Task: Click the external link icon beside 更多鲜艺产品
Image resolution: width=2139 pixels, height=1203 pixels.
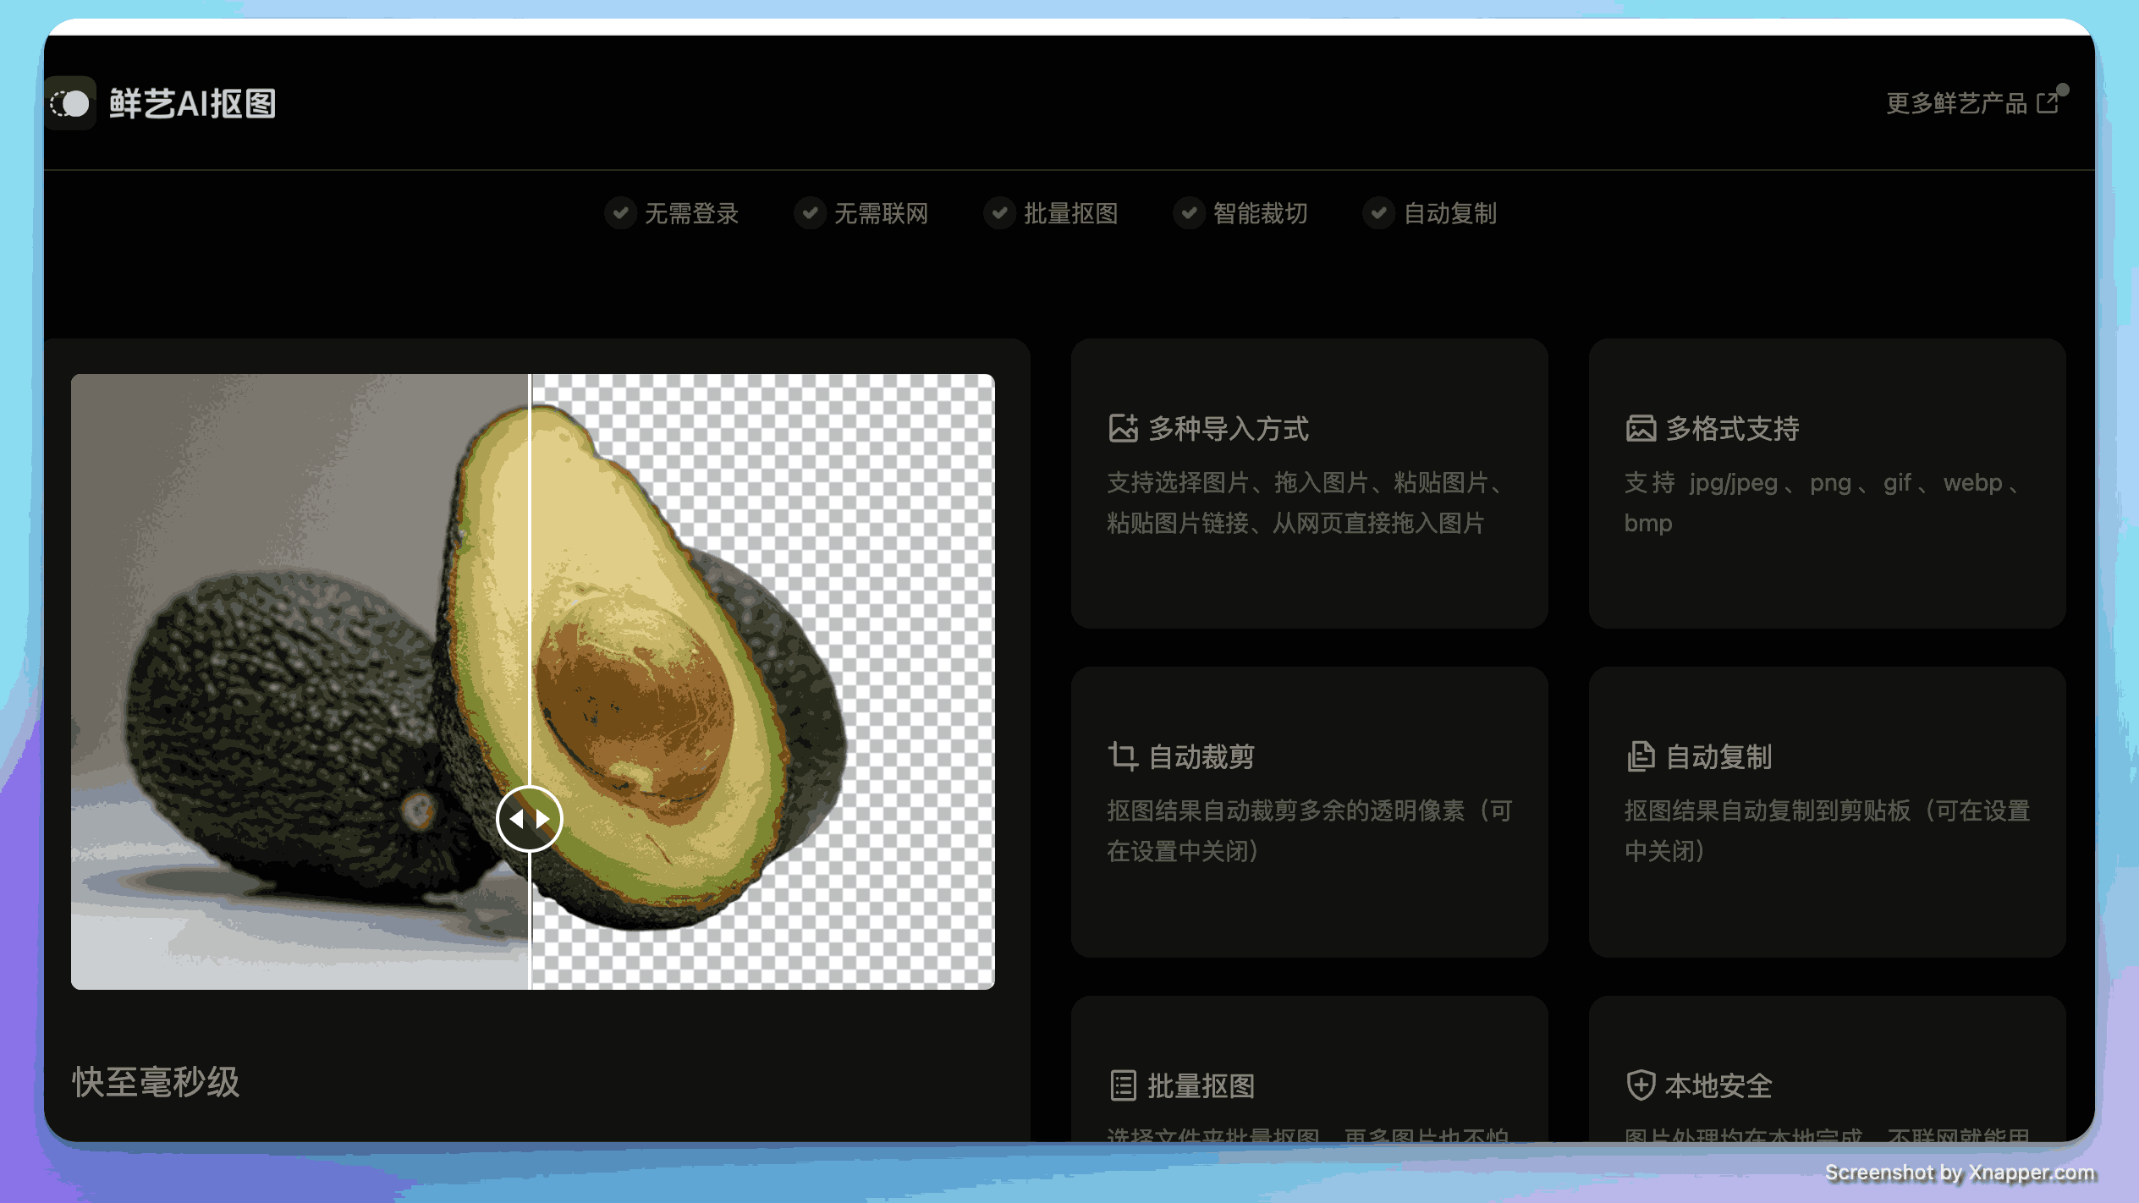Action: pyautogui.click(x=2048, y=103)
